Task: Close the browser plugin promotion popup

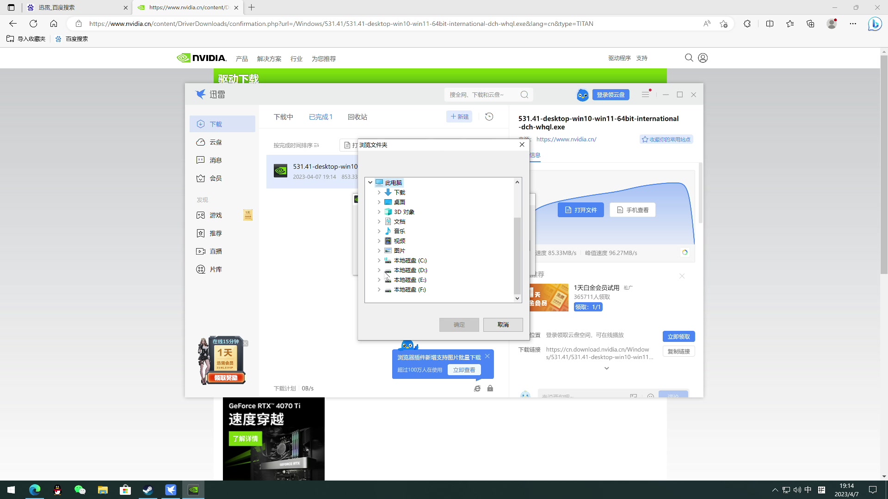Action: (x=487, y=356)
